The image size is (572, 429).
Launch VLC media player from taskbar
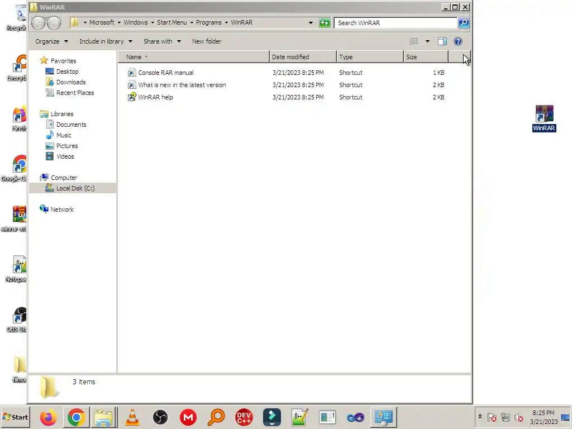(x=132, y=417)
